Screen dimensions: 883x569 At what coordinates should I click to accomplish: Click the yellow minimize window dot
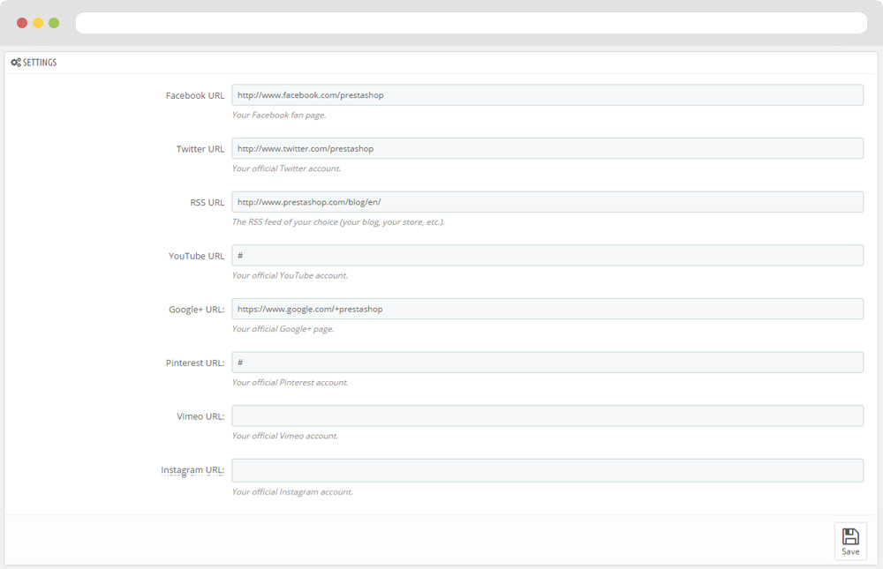tap(38, 23)
